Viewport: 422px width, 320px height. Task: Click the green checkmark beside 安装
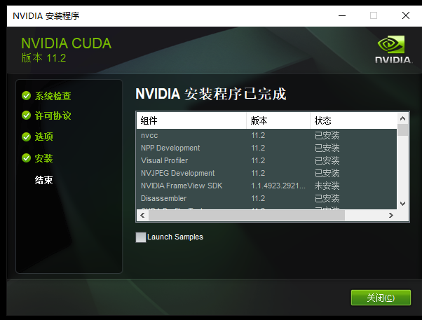pyautogui.click(x=26, y=158)
